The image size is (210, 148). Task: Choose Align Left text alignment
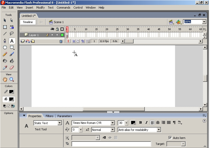tap(152, 123)
